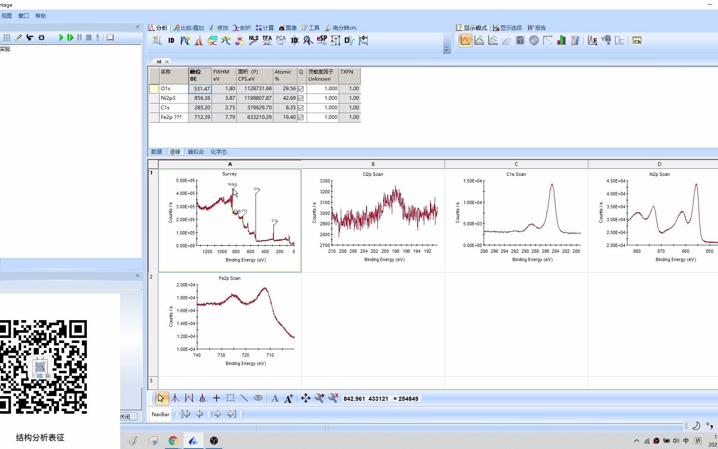The height and width of the screenshot is (449, 718).
Task: Click the NavBar last record arrow
Action: pyautogui.click(x=231, y=414)
